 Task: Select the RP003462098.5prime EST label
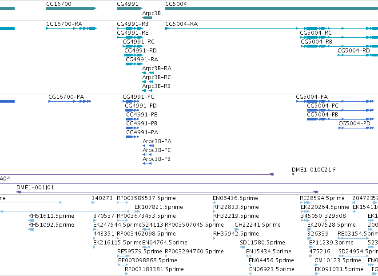[146, 234]
